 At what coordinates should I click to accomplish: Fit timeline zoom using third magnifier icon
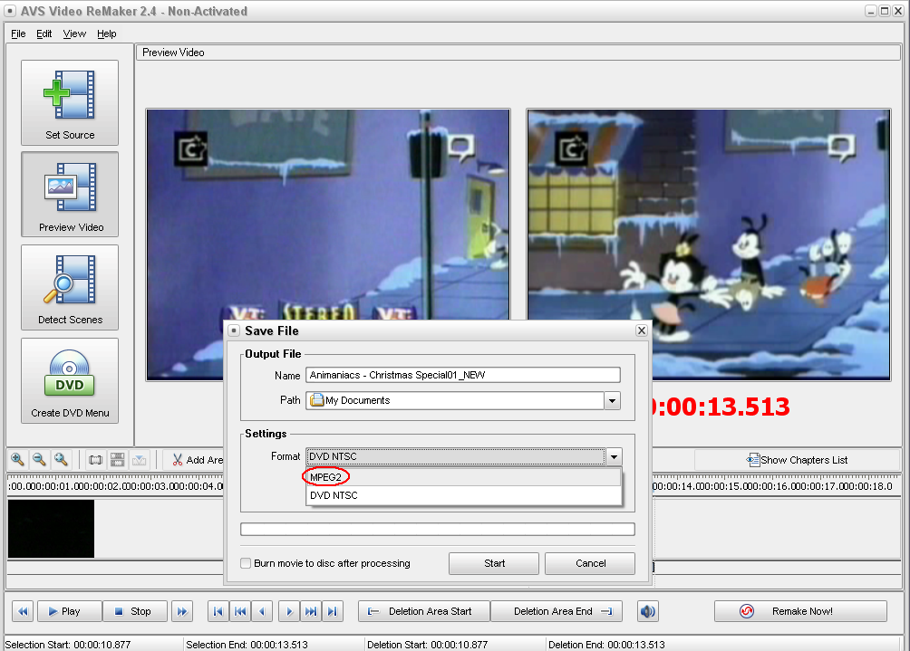tap(61, 460)
